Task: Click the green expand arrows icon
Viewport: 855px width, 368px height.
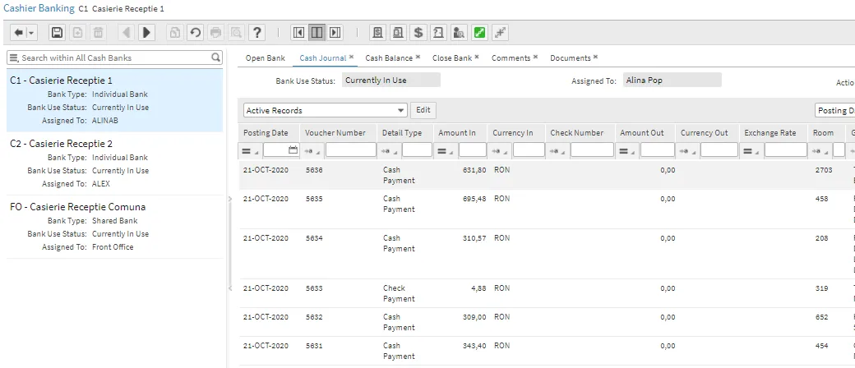Action: 479,33
